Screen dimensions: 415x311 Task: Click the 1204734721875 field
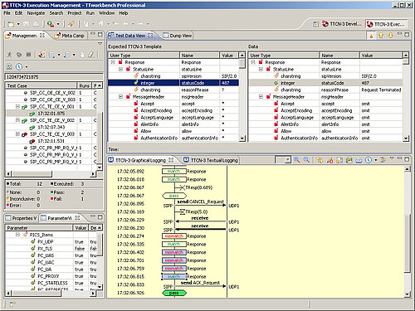(x=54, y=77)
